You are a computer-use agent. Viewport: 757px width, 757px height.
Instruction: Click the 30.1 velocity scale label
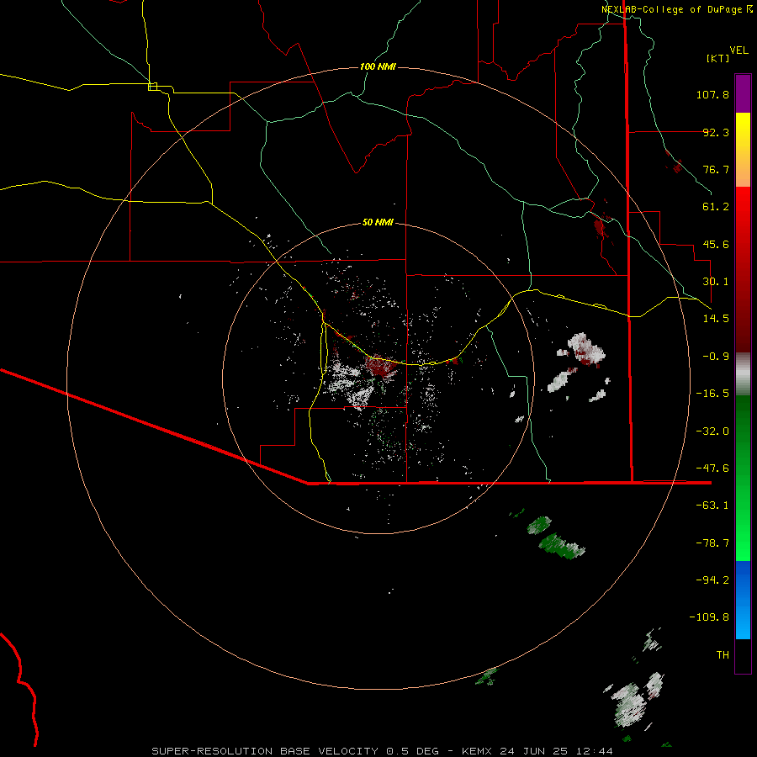click(716, 282)
